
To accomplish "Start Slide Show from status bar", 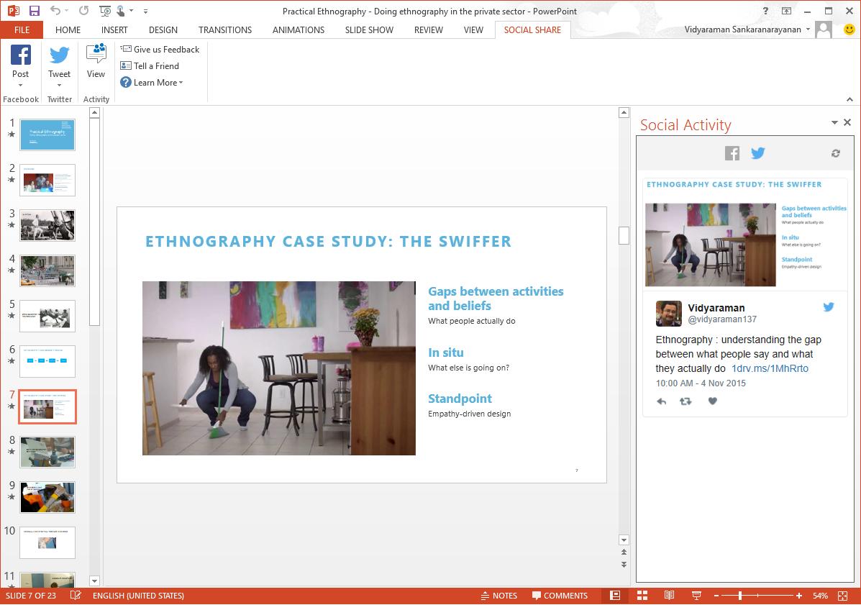I will pyautogui.click(x=696, y=596).
